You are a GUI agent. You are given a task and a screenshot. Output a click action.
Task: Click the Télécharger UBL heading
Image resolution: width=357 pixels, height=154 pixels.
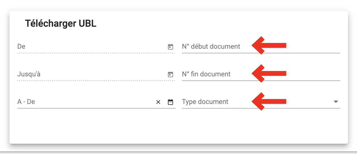click(x=61, y=24)
